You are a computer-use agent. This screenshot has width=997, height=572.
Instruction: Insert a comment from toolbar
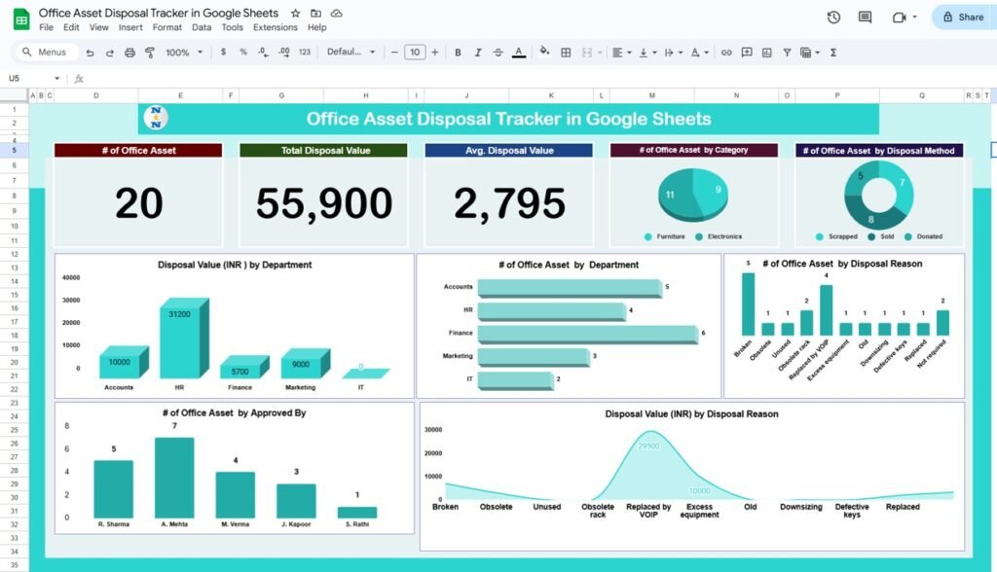pyautogui.click(x=747, y=53)
